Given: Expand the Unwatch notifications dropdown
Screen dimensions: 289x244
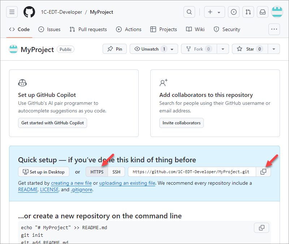Looking at the screenshot, I should [172, 49].
